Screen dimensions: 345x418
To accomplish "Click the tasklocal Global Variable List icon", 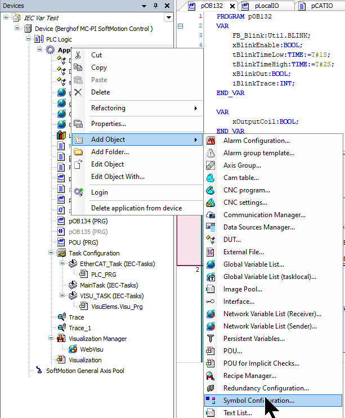I will 210,277.
